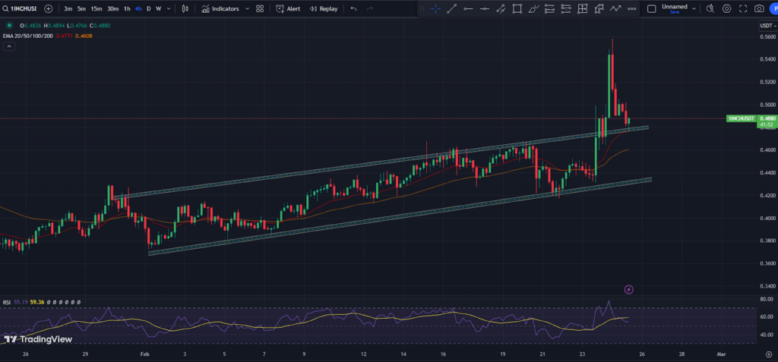Open chart settings hexagon icon

click(x=726, y=8)
